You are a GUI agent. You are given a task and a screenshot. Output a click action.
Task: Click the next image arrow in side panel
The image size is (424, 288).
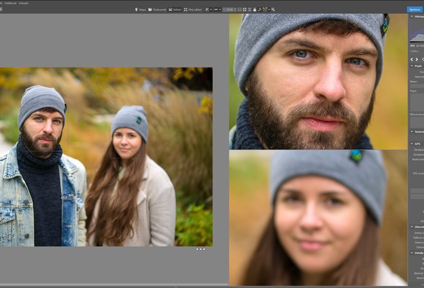[418, 60]
